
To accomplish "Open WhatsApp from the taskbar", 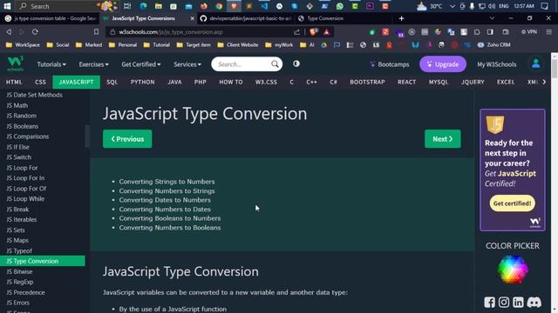I will 340,6.
